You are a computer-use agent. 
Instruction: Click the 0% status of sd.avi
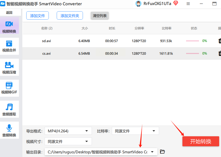[205, 41]
